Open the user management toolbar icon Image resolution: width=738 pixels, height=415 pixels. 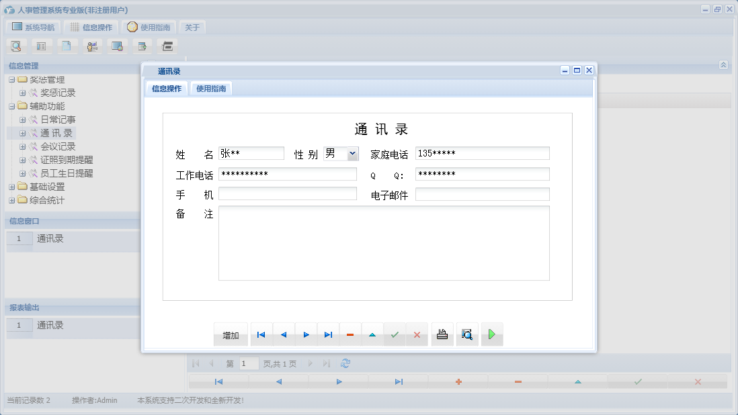(92, 46)
